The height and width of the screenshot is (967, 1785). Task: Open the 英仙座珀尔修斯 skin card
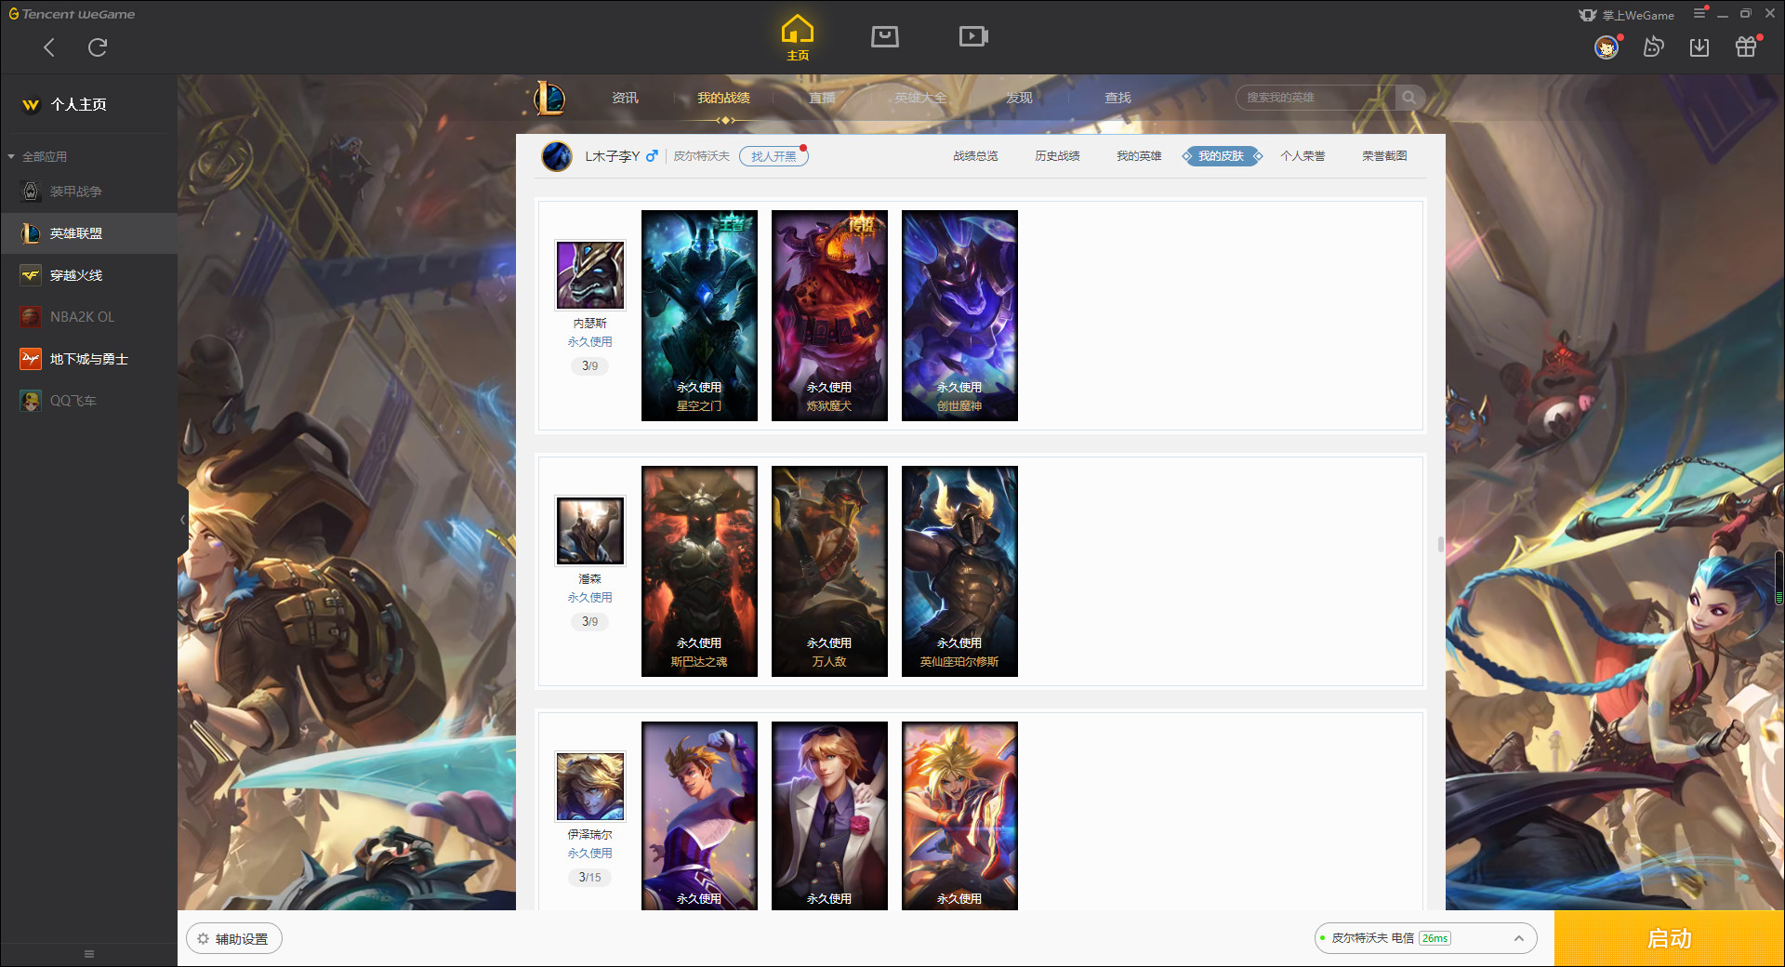point(959,571)
